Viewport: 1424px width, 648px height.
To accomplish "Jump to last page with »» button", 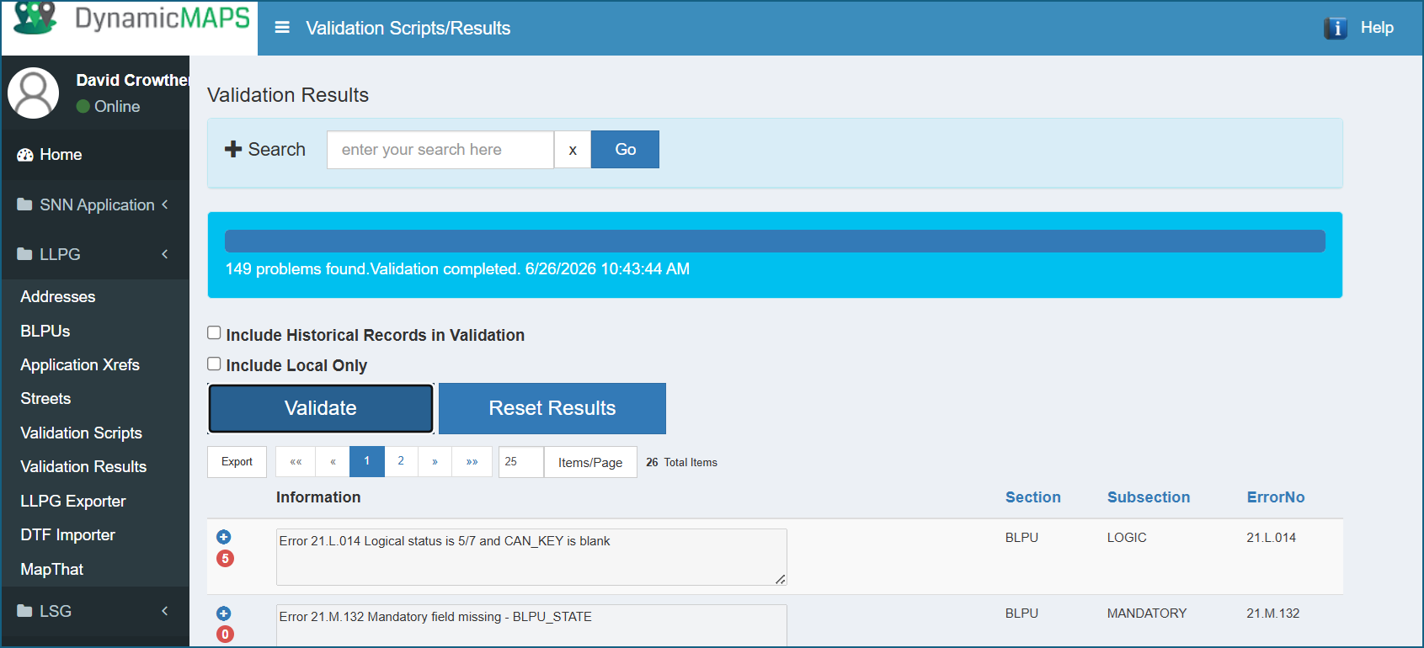I will 472,461.
